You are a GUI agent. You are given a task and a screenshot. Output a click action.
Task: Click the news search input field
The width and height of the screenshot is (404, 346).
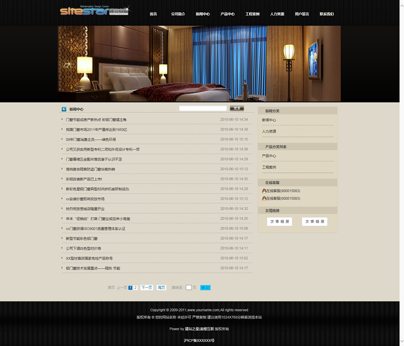click(x=203, y=109)
